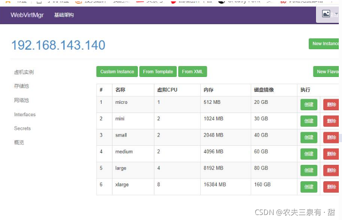342x220 pixels.
Task: Click 创建 for the micro flavor
Action: pos(309,105)
